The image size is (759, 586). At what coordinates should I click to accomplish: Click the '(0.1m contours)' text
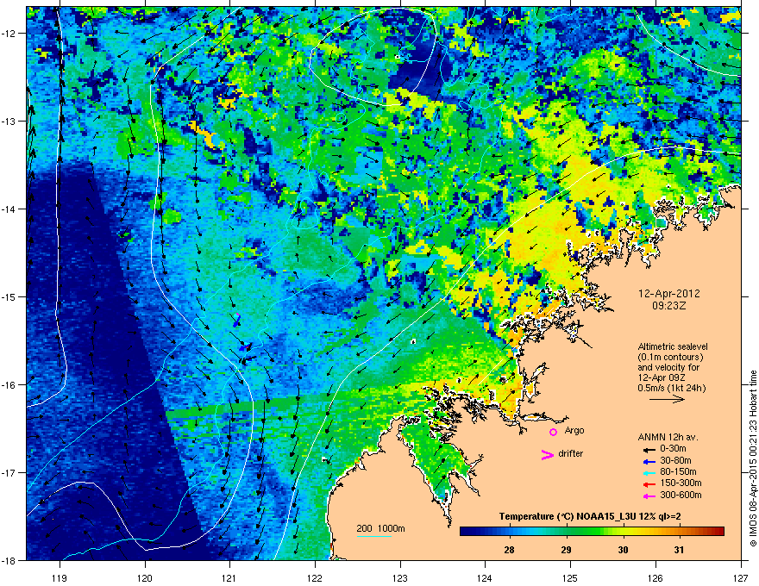tap(670, 357)
